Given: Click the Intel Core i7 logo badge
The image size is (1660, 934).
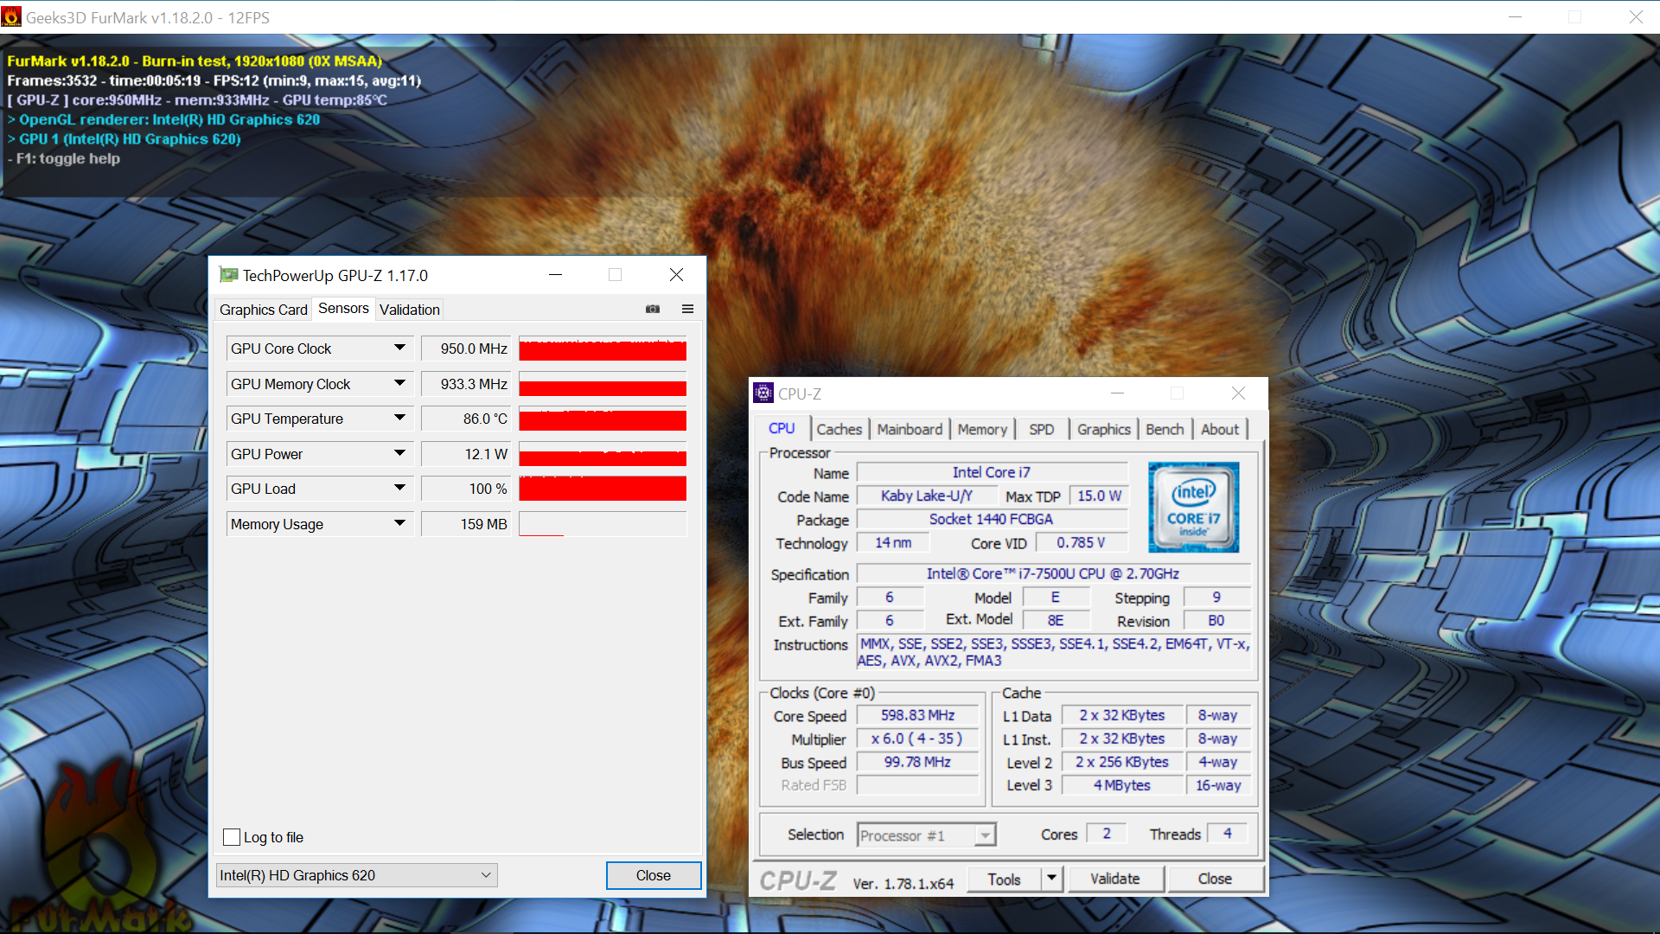Looking at the screenshot, I should tap(1193, 507).
